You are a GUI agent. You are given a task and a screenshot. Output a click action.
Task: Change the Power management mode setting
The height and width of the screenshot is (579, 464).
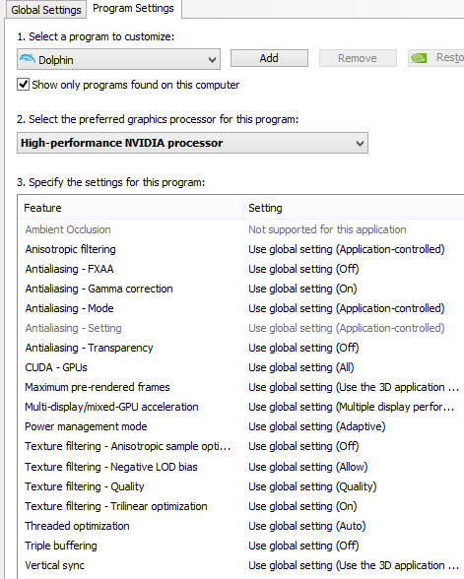[x=317, y=426]
